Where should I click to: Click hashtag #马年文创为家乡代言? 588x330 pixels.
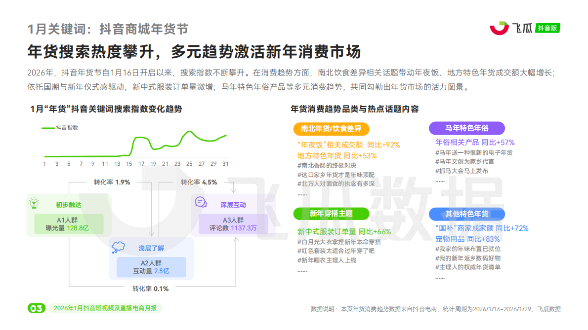pyautogui.click(x=464, y=162)
